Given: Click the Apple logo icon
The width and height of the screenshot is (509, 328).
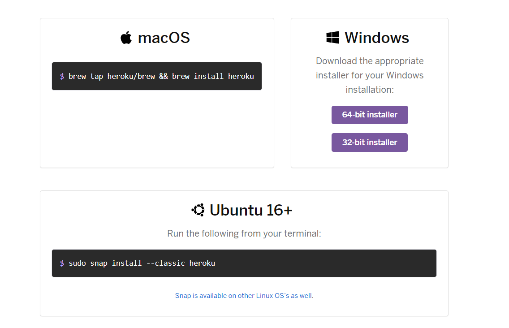Looking at the screenshot, I should [126, 38].
